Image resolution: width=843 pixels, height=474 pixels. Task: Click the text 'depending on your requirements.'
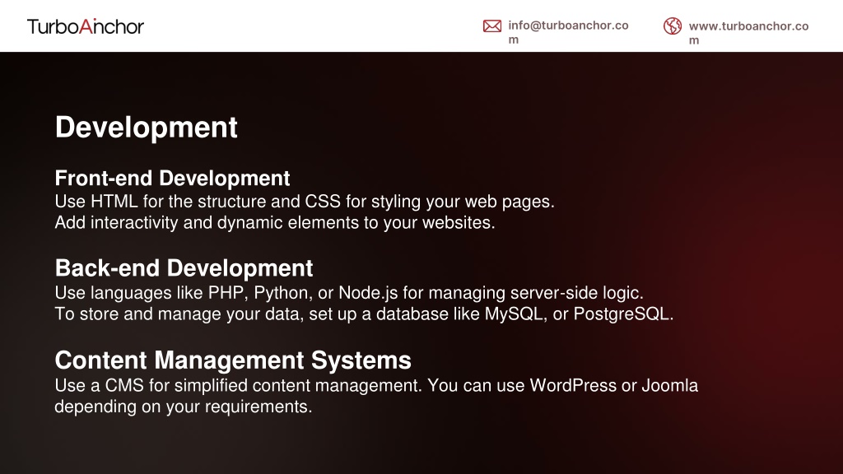[184, 407]
